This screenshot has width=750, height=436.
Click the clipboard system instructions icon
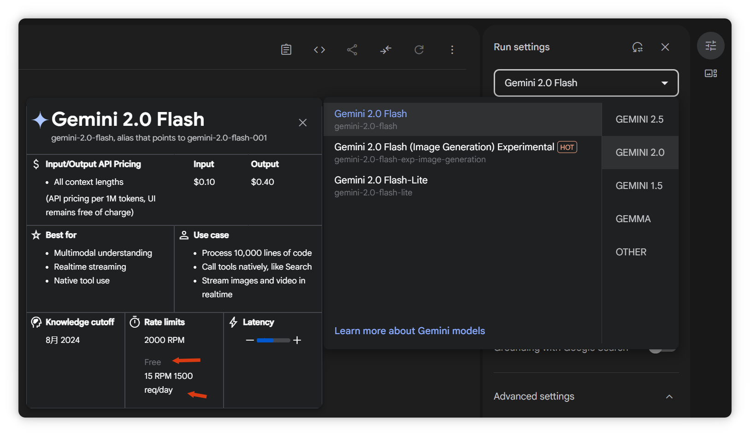(x=286, y=49)
